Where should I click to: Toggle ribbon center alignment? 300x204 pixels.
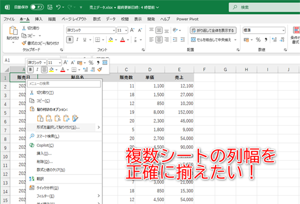(159, 39)
